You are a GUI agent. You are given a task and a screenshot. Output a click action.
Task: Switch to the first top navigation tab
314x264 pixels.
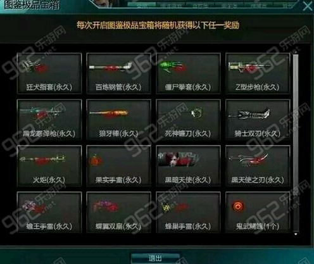click(142, 5)
